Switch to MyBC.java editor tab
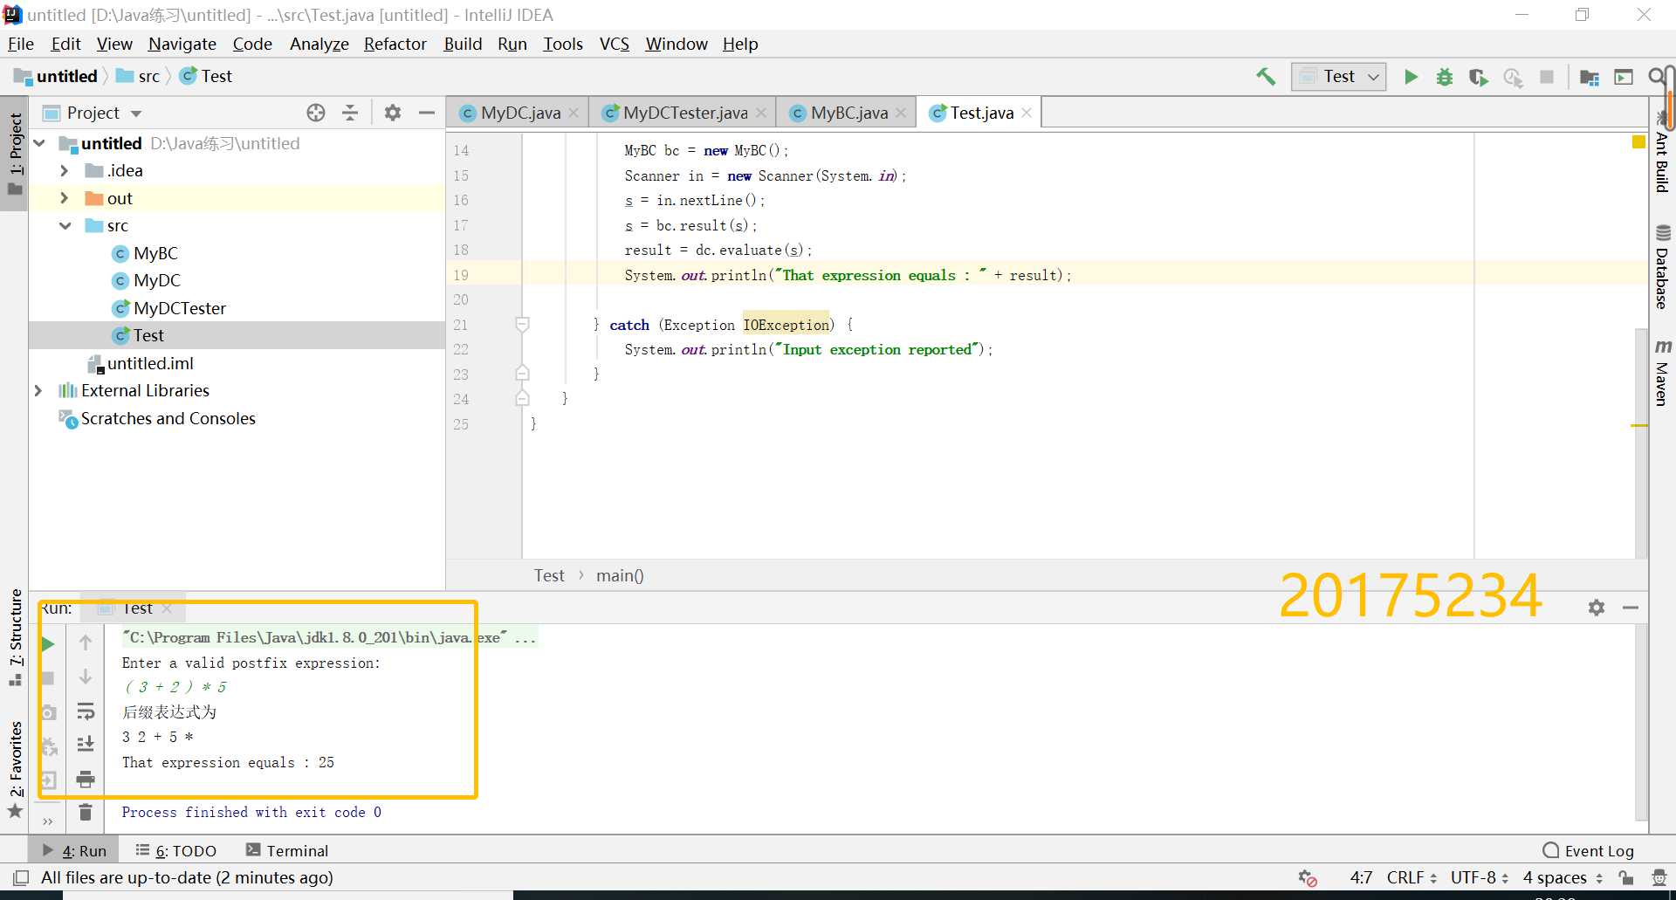 [x=848, y=113]
